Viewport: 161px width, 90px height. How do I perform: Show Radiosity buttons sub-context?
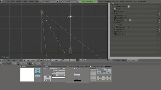[x=37, y=64]
